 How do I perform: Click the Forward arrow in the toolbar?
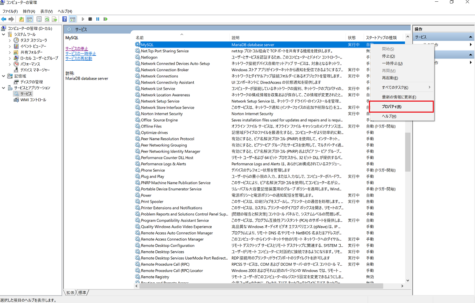(x=11, y=19)
